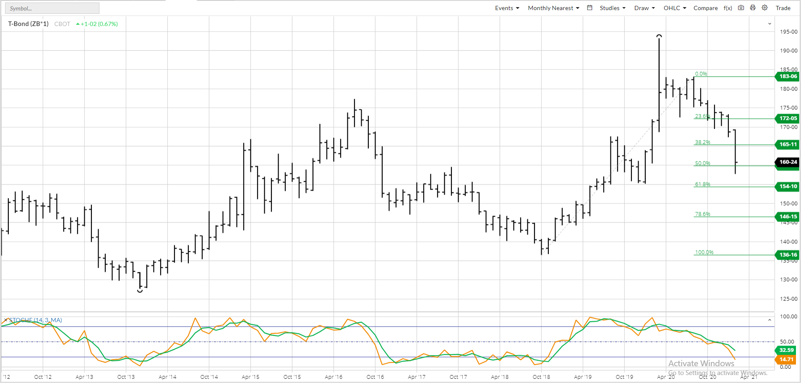Open the Monthly Nearest period dropdown
The width and height of the screenshot is (801, 383).
tap(553, 8)
